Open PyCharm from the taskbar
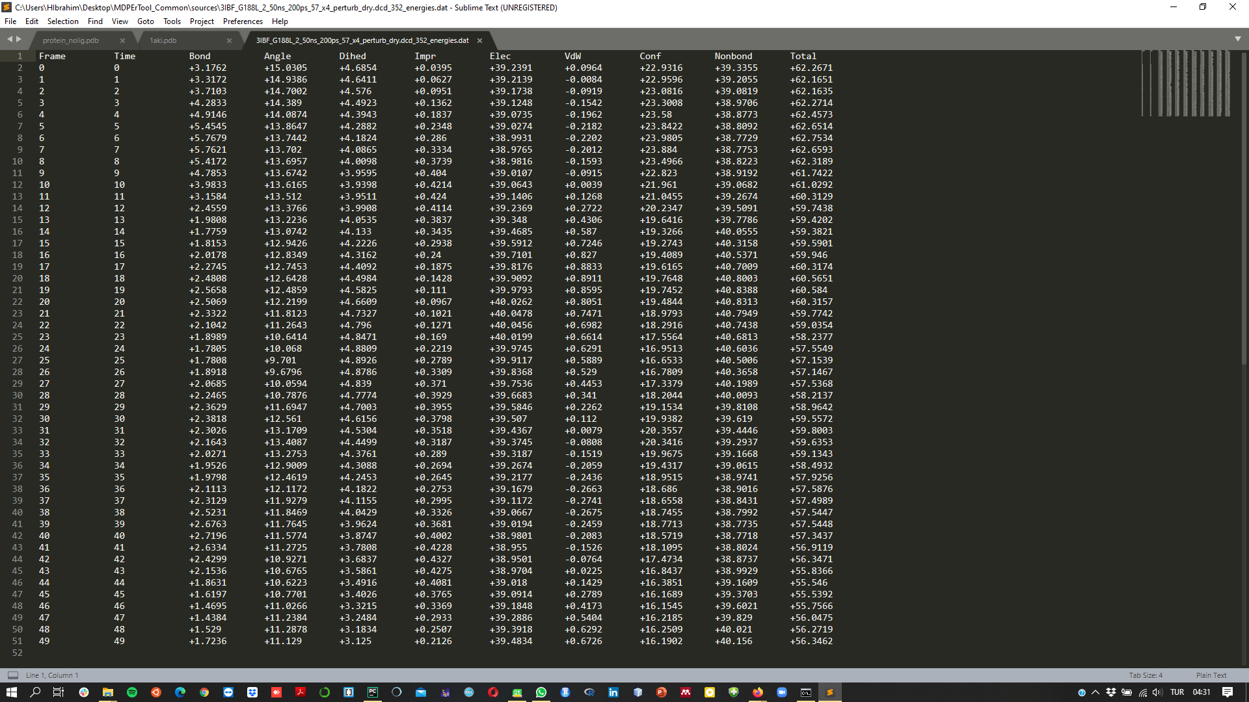 click(373, 692)
